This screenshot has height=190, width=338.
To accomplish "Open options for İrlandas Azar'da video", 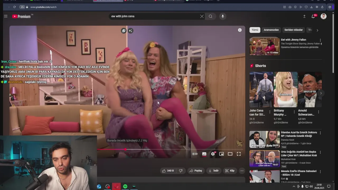I will [320, 133].
